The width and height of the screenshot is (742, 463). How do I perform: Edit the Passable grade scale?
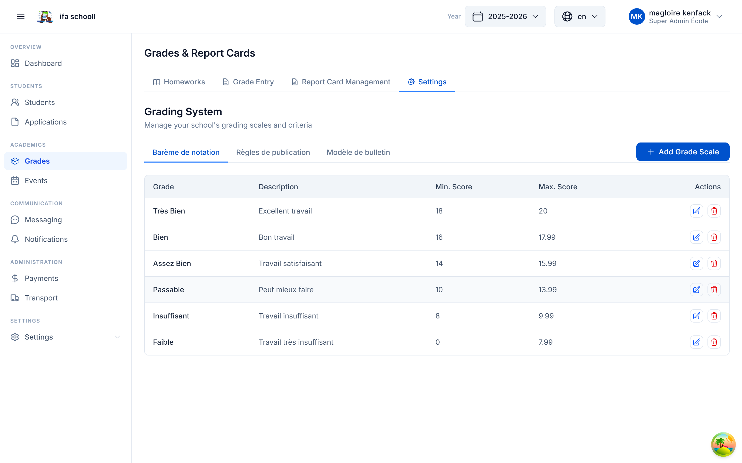point(696,289)
